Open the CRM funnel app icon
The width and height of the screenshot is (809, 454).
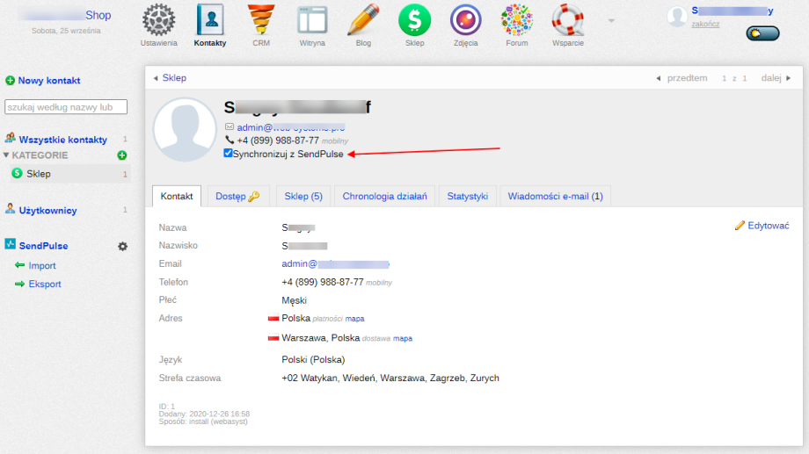point(260,21)
